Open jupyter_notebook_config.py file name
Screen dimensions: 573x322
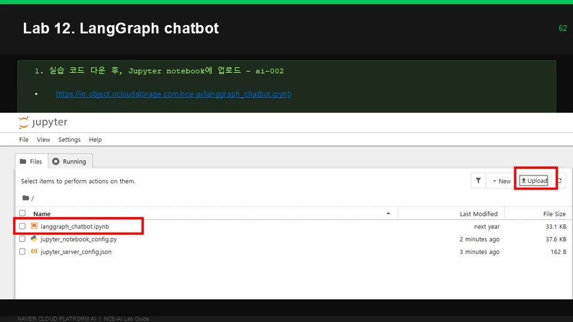[x=79, y=239]
